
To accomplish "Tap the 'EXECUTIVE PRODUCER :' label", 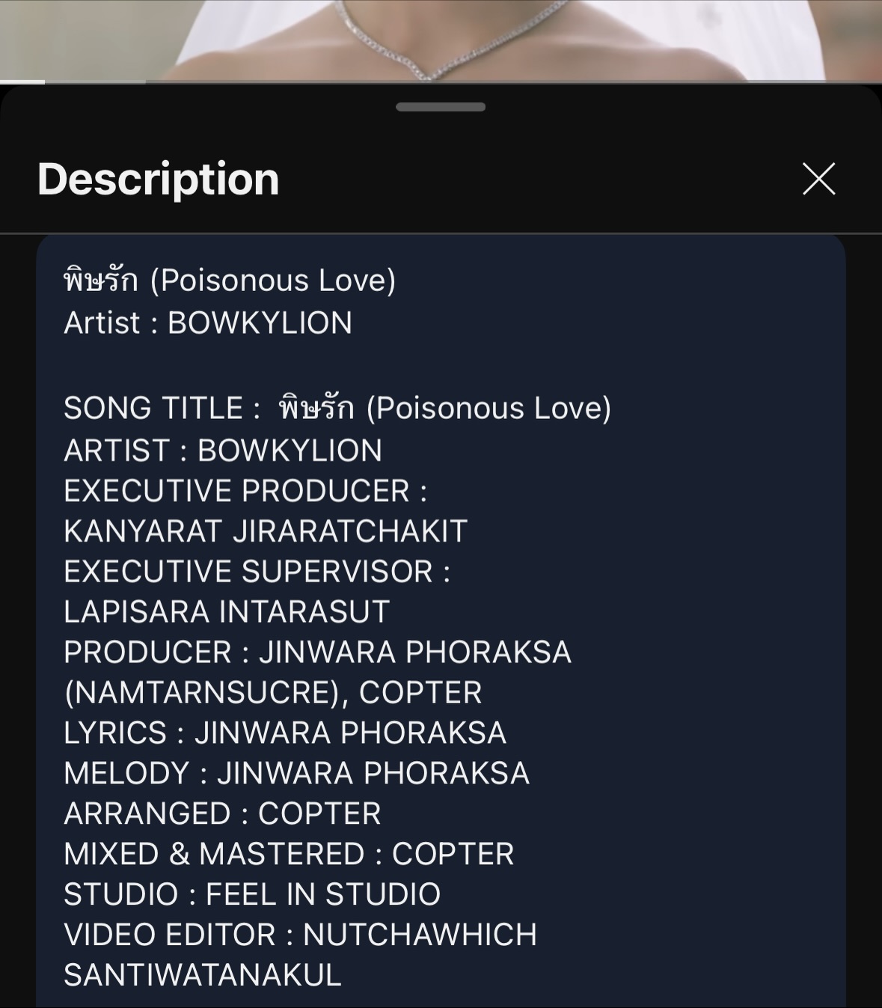I will (245, 491).
